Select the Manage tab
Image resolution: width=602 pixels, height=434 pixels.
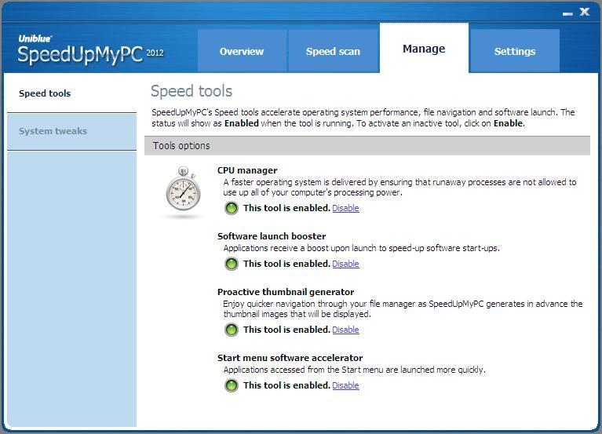[x=424, y=49]
